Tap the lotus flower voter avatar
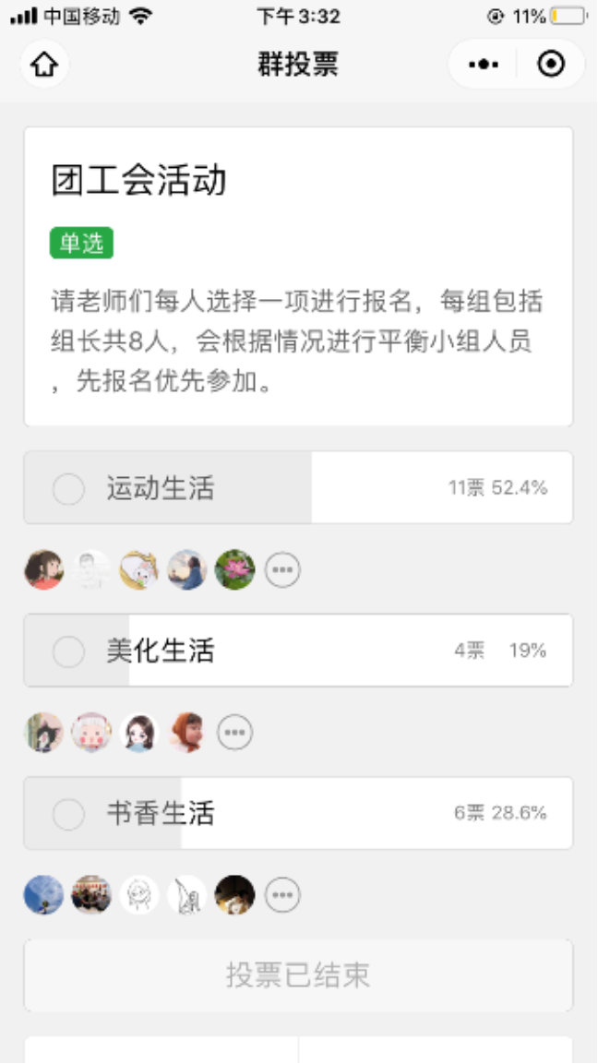The height and width of the screenshot is (1064, 598). coord(234,570)
